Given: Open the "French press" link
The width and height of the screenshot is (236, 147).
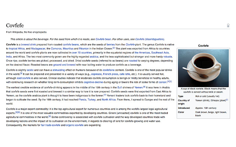Looking at the screenshot, I should click(111, 74).
